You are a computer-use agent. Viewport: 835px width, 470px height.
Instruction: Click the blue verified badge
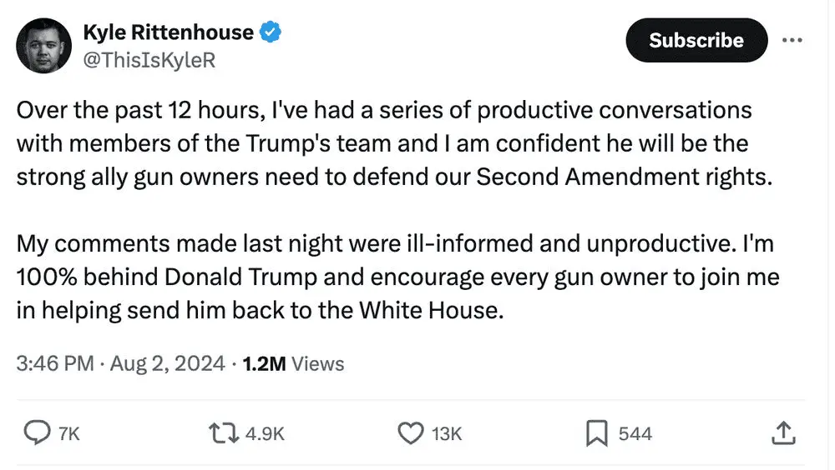(x=271, y=33)
